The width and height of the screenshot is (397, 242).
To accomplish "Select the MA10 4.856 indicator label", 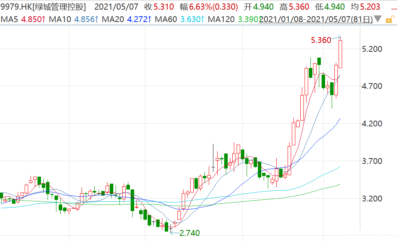I will (74, 19).
